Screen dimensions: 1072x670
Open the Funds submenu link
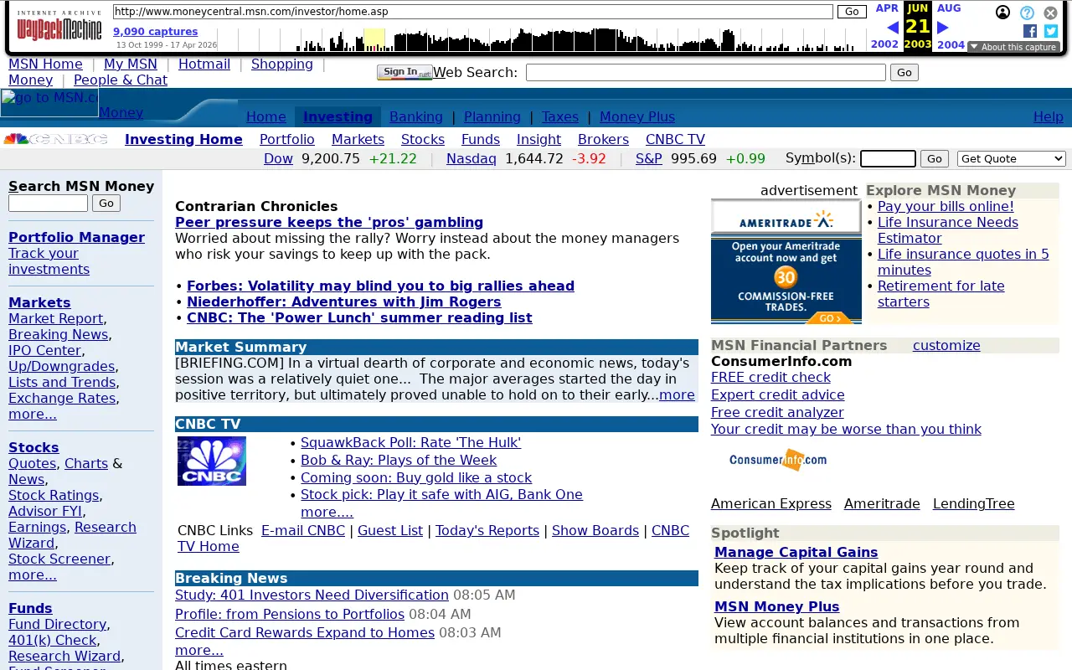coord(481,139)
